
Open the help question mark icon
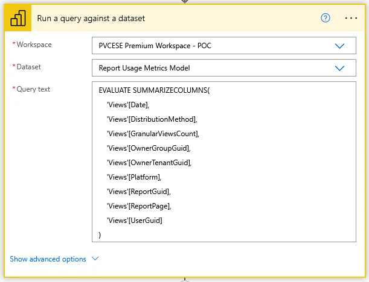click(x=326, y=18)
